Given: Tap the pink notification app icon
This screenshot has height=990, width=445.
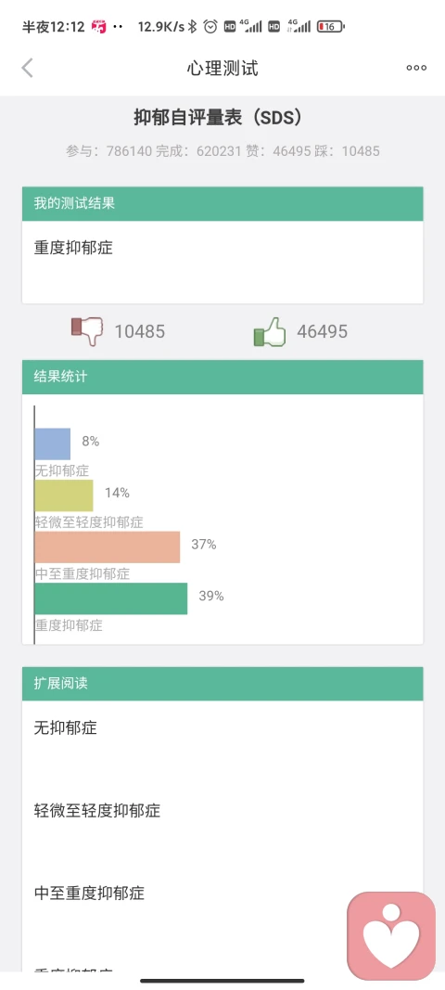Looking at the screenshot, I should click(99, 27).
